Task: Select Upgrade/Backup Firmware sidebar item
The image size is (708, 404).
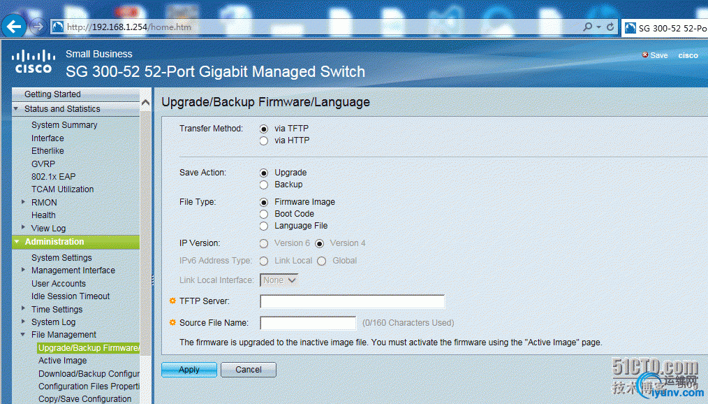Action: coord(88,348)
